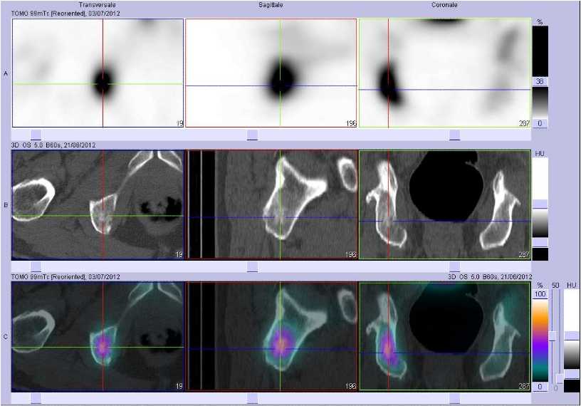581x406 pixels.
Task: Click the fused transversal image in row C
Action: pyautogui.click(x=98, y=337)
